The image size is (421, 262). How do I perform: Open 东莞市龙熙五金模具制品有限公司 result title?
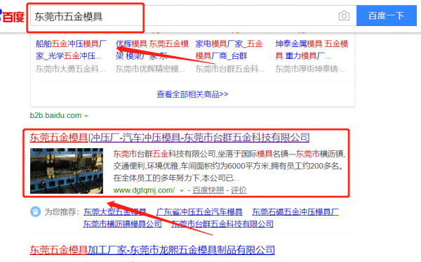[x=152, y=249]
